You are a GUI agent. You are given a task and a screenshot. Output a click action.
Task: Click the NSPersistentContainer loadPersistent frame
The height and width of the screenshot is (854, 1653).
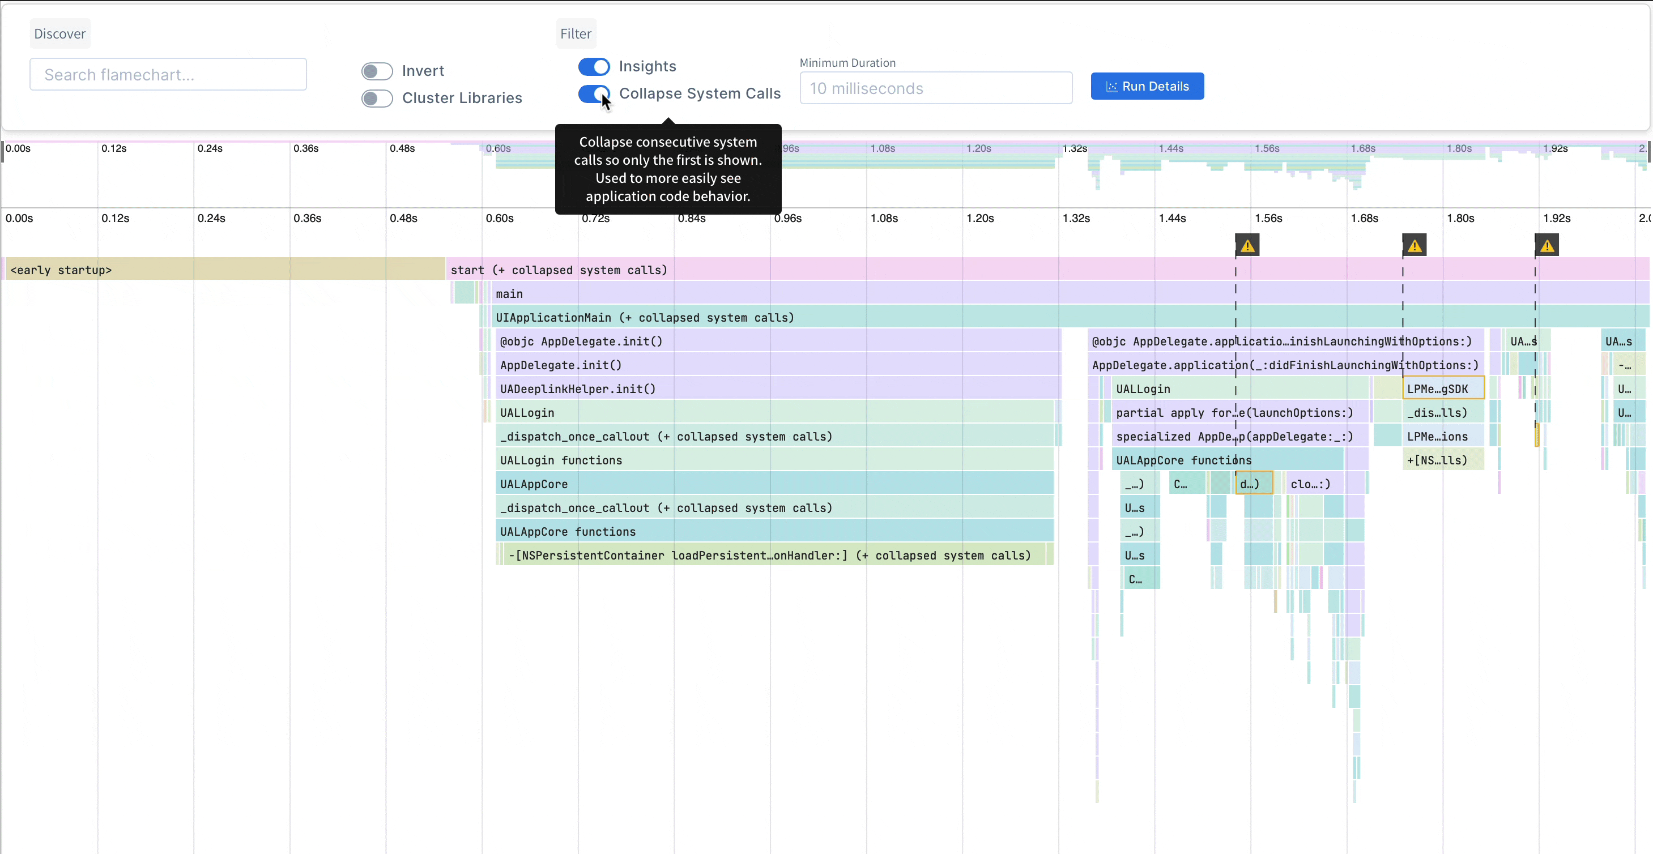(x=770, y=555)
